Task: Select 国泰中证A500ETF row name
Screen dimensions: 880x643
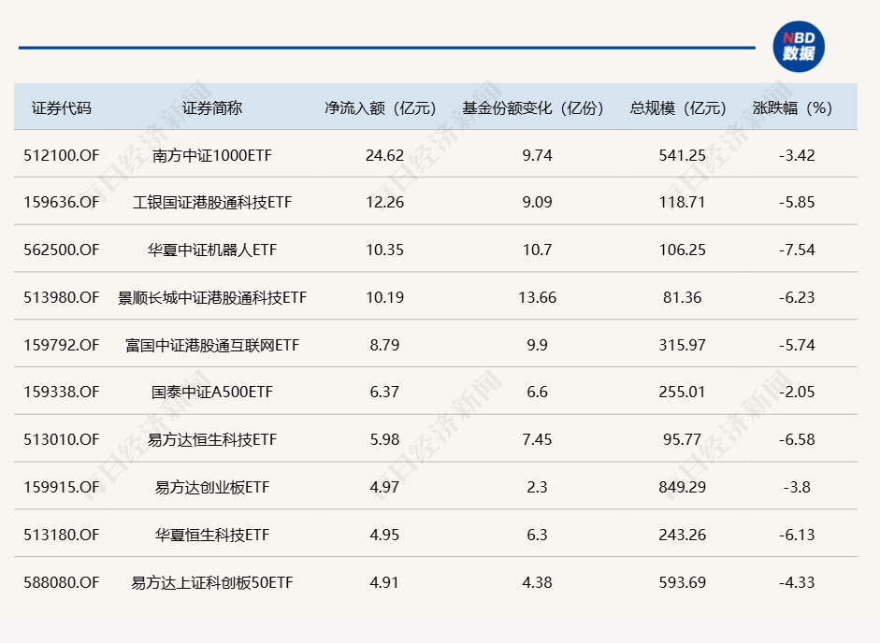Action: pos(212,393)
